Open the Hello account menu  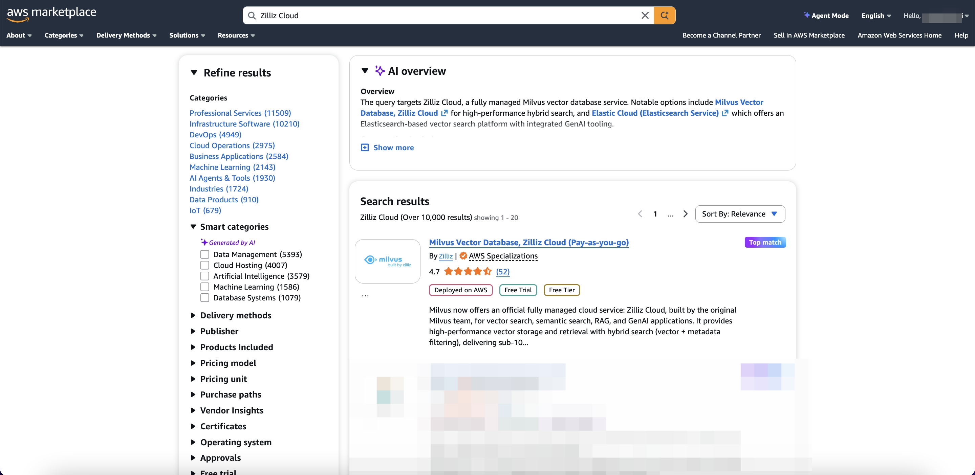click(935, 16)
